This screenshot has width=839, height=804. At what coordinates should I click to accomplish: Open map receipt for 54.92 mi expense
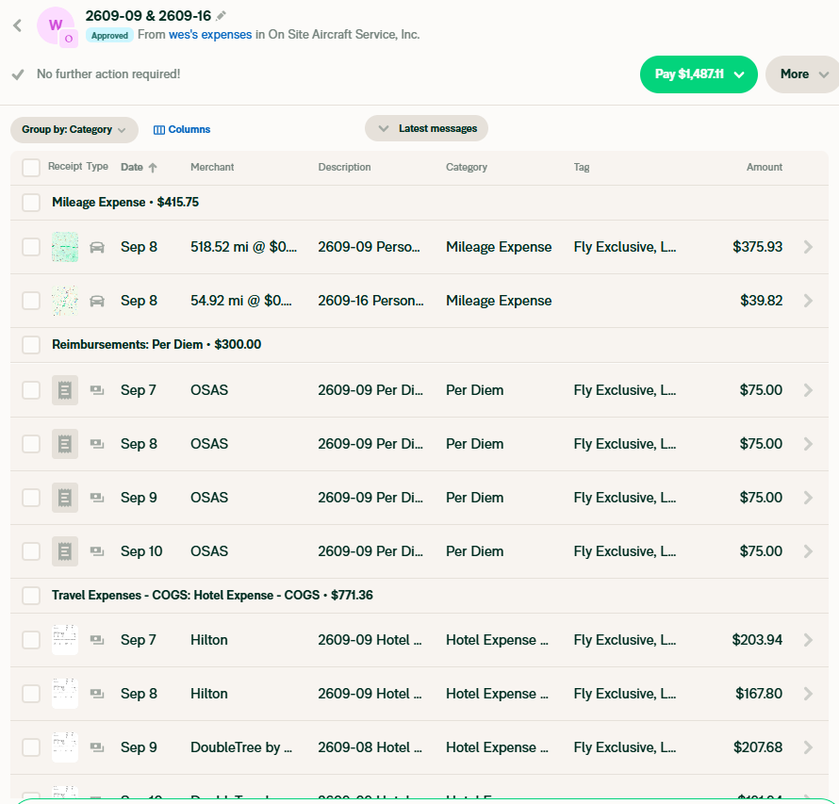[x=65, y=301]
